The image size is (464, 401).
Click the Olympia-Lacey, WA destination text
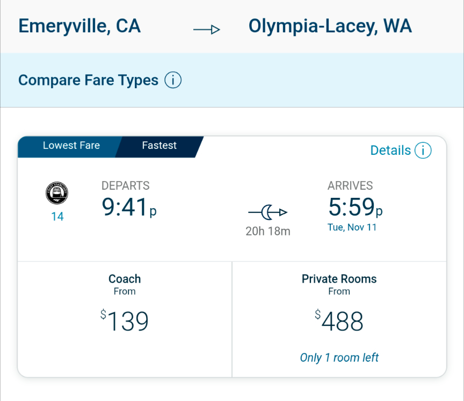[330, 26]
